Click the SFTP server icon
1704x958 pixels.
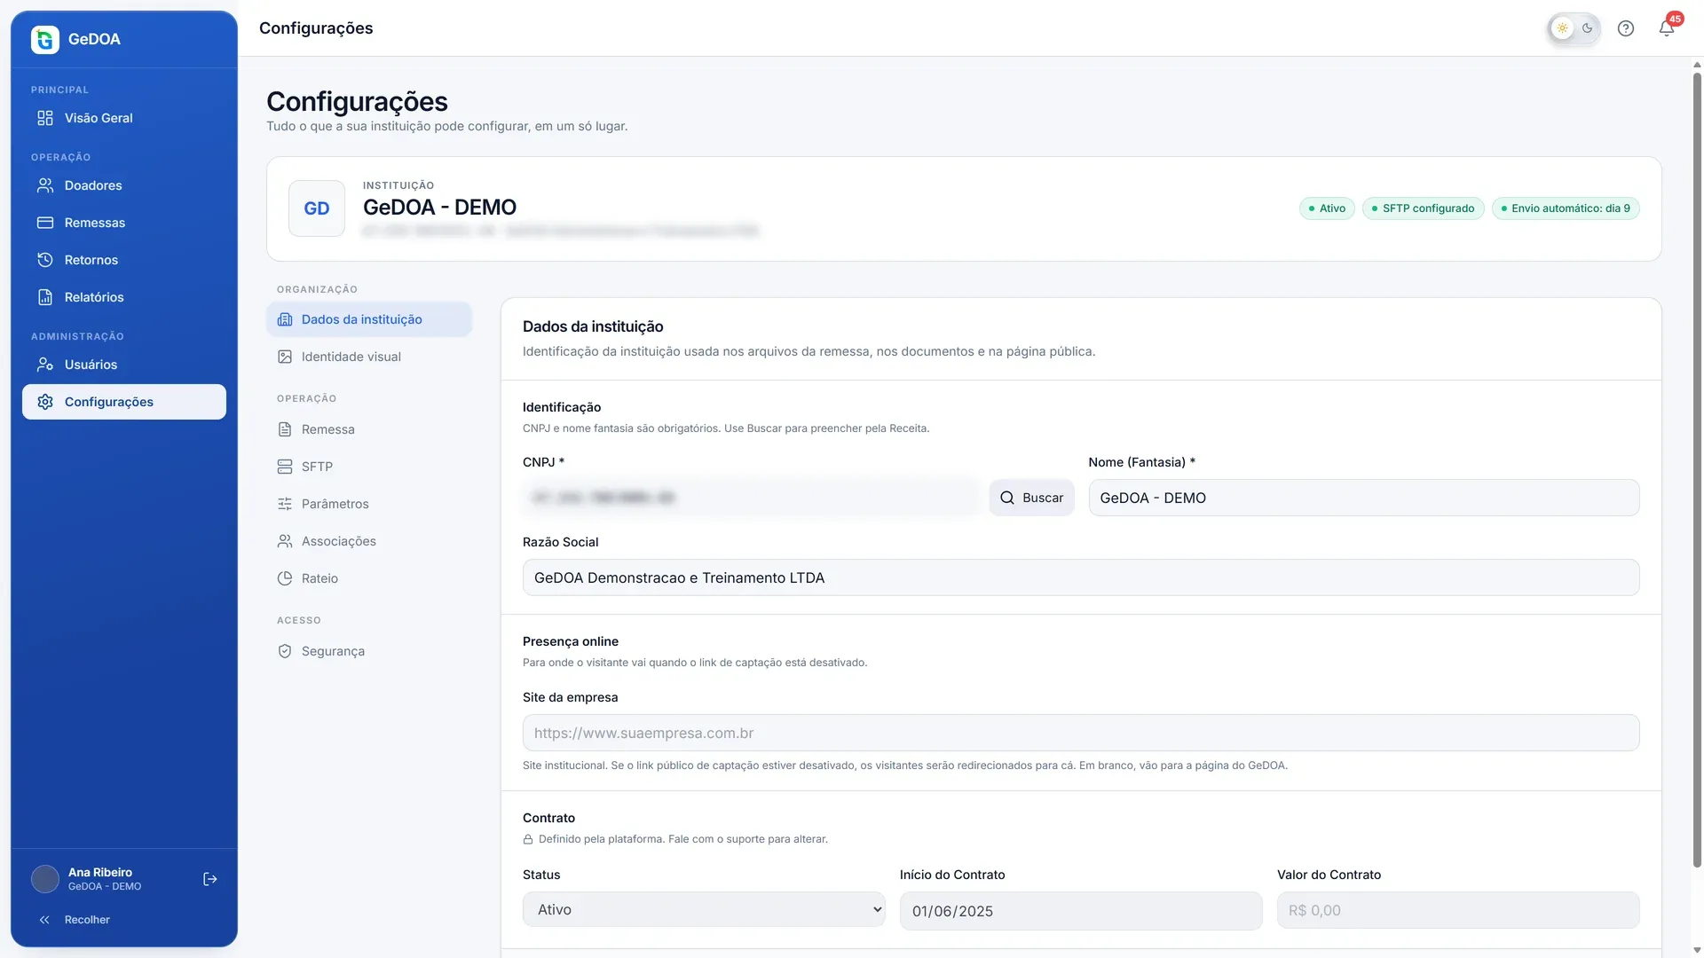tap(285, 467)
